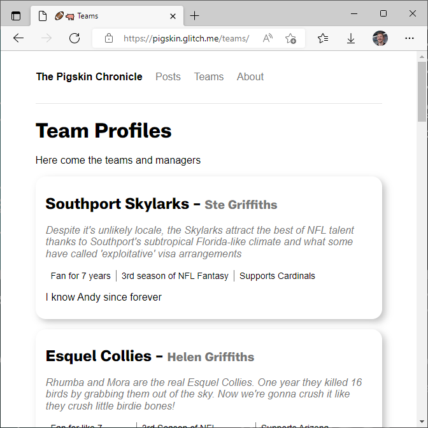Click the Esquel Collies team name
This screenshot has height=428, width=428.
(x=99, y=356)
